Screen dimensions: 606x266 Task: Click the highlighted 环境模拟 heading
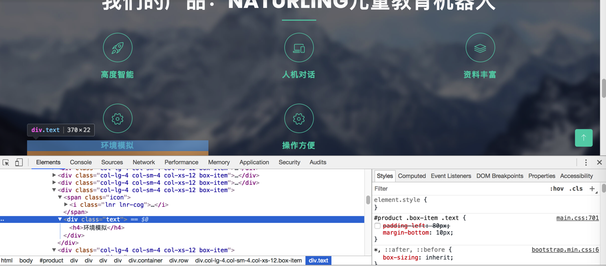click(x=118, y=146)
